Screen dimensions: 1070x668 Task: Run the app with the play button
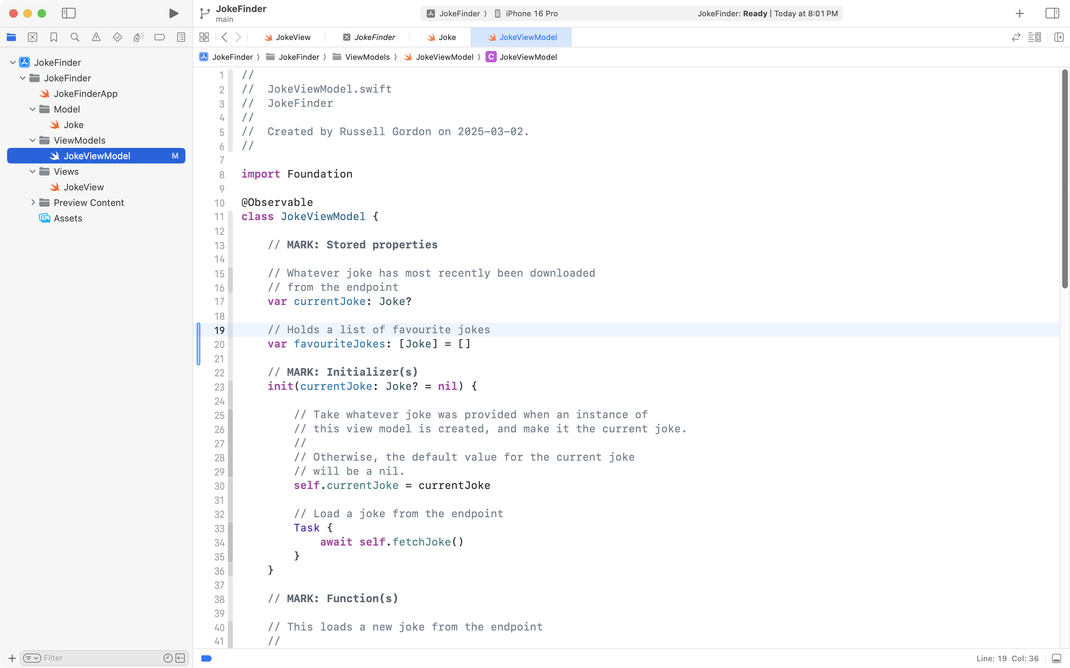pos(174,13)
